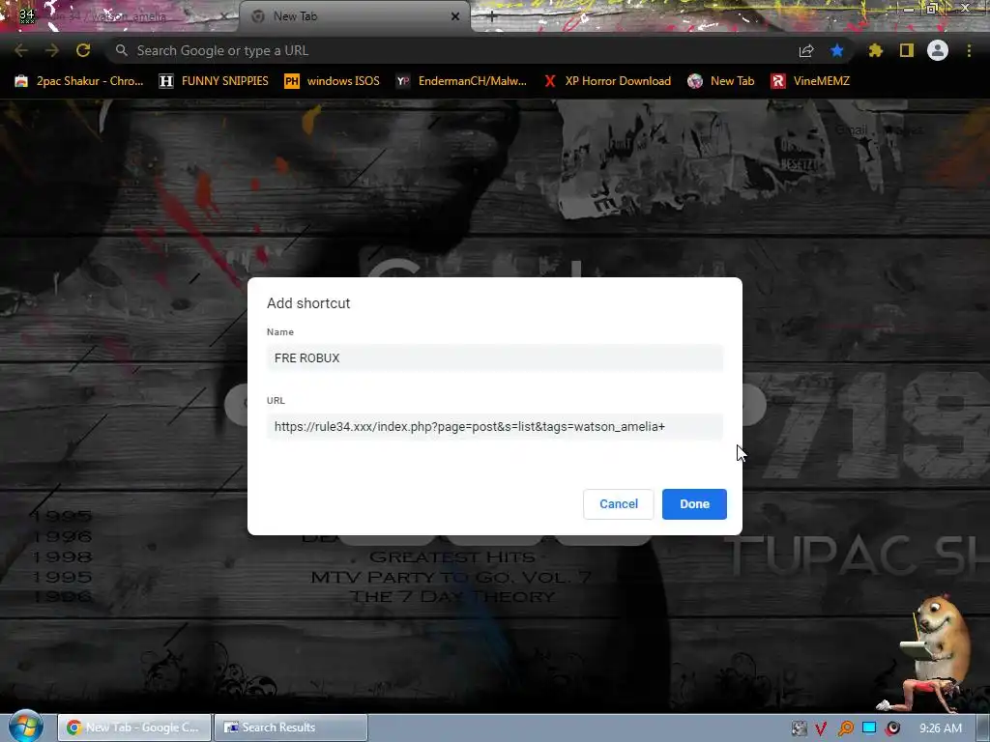Viewport: 990px width, 742px height.
Task: Click the Name field containing FRE ROBUX
Action: click(x=494, y=357)
